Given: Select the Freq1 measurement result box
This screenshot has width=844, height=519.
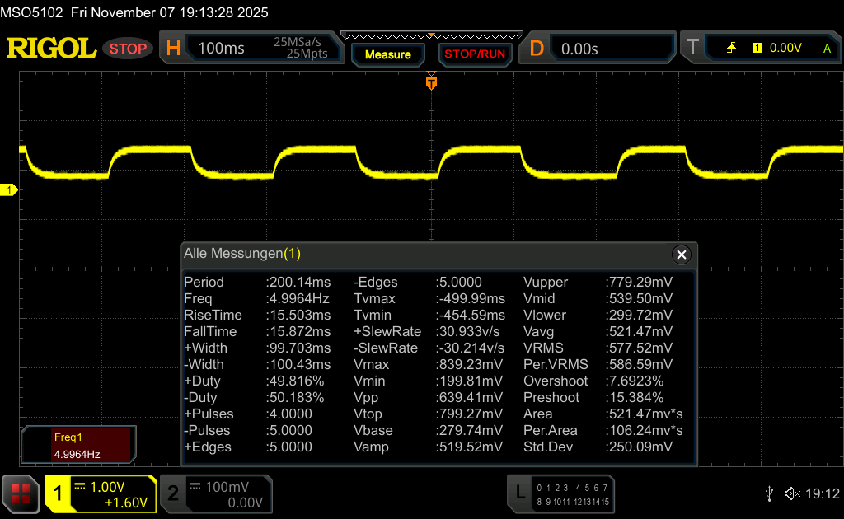Looking at the screenshot, I should coord(77,445).
